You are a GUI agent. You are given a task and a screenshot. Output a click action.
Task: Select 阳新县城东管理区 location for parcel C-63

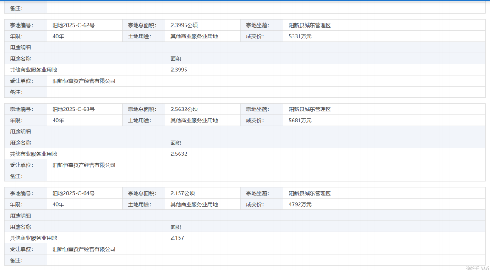tap(310, 110)
